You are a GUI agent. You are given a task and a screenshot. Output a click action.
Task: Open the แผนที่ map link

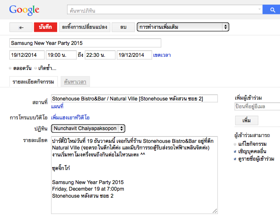click(57, 107)
